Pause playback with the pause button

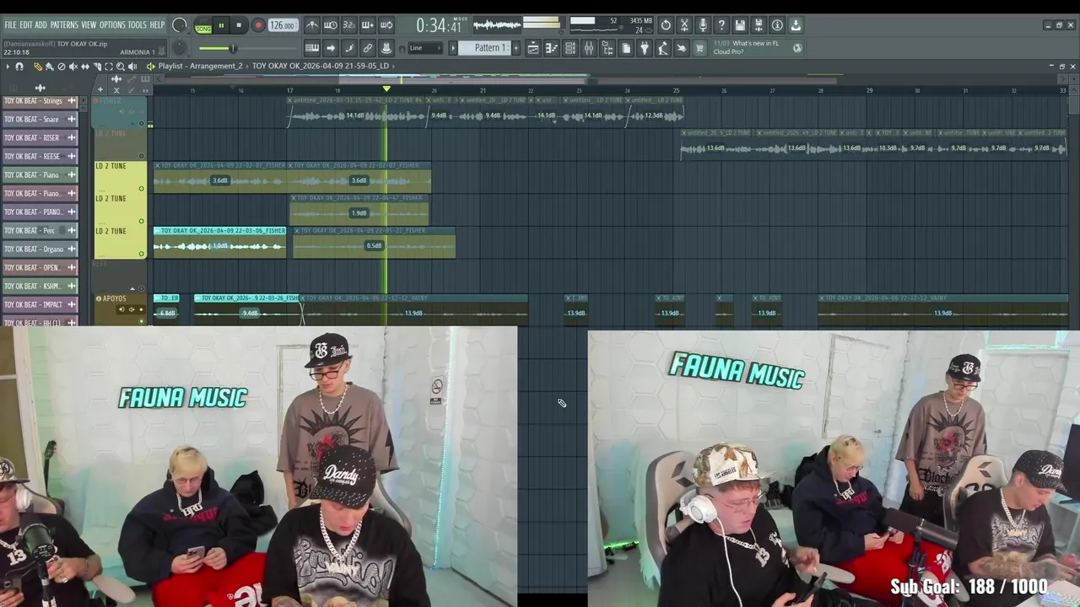[x=221, y=25]
